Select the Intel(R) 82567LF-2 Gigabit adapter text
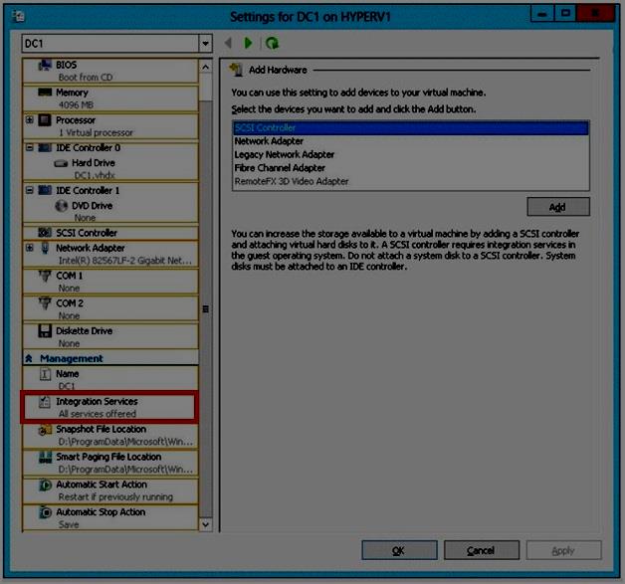The width and height of the screenshot is (625, 584). coord(125,261)
